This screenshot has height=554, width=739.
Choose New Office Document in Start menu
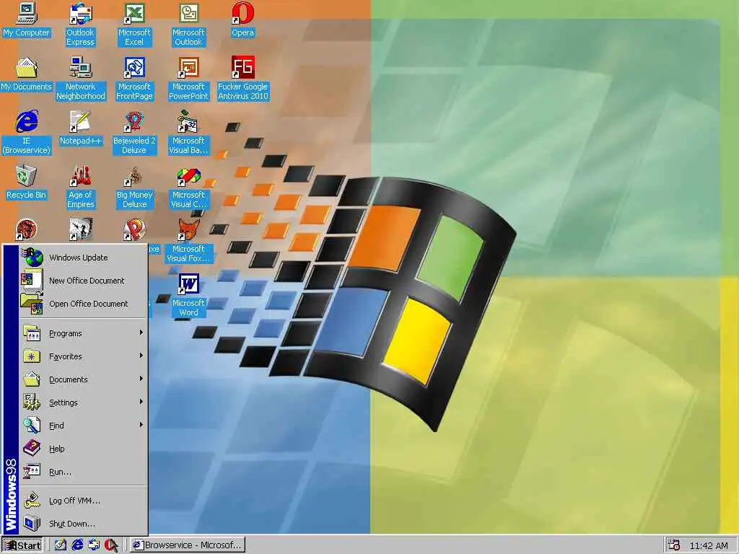click(84, 281)
